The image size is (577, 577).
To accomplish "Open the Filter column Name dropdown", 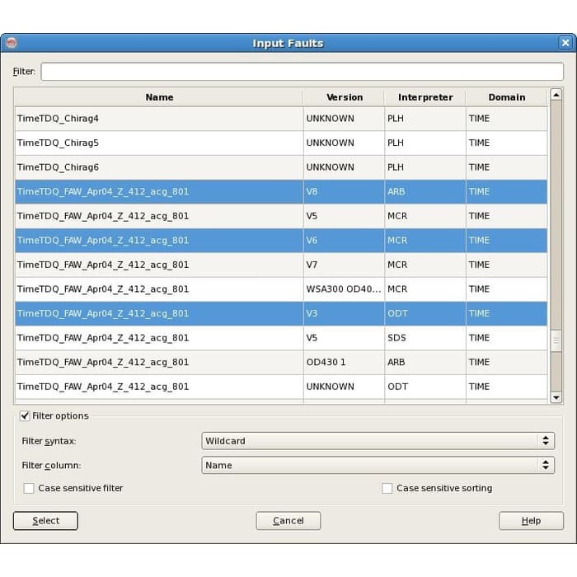I will coord(378,465).
